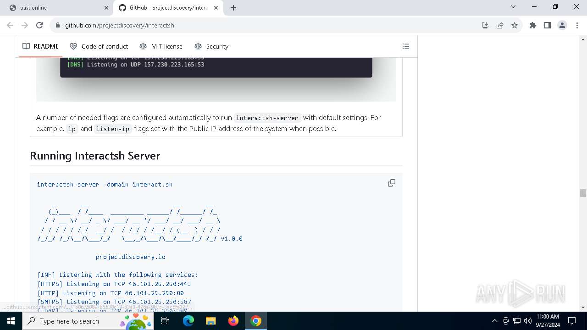Click the Type here to search box

88,321
